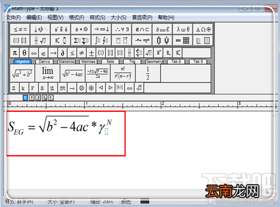Insert the curly braces template
This screenshot has width=280, height=207.
coord(120,53)
